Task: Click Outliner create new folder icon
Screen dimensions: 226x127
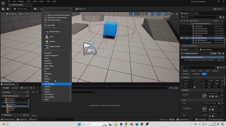Action: tap(220, 17)
